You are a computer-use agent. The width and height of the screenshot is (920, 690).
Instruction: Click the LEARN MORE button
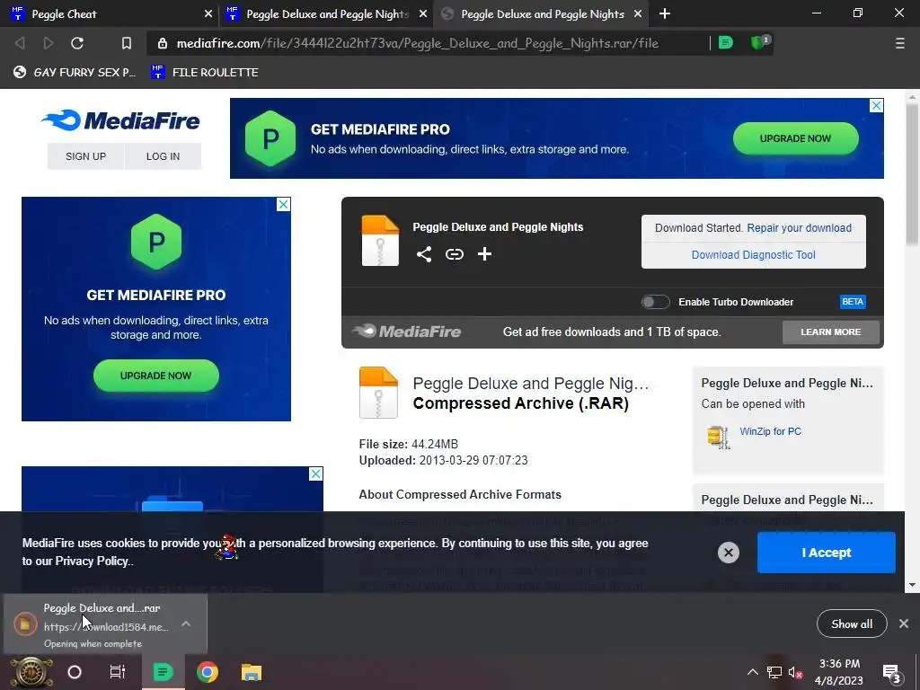point(831,332)
